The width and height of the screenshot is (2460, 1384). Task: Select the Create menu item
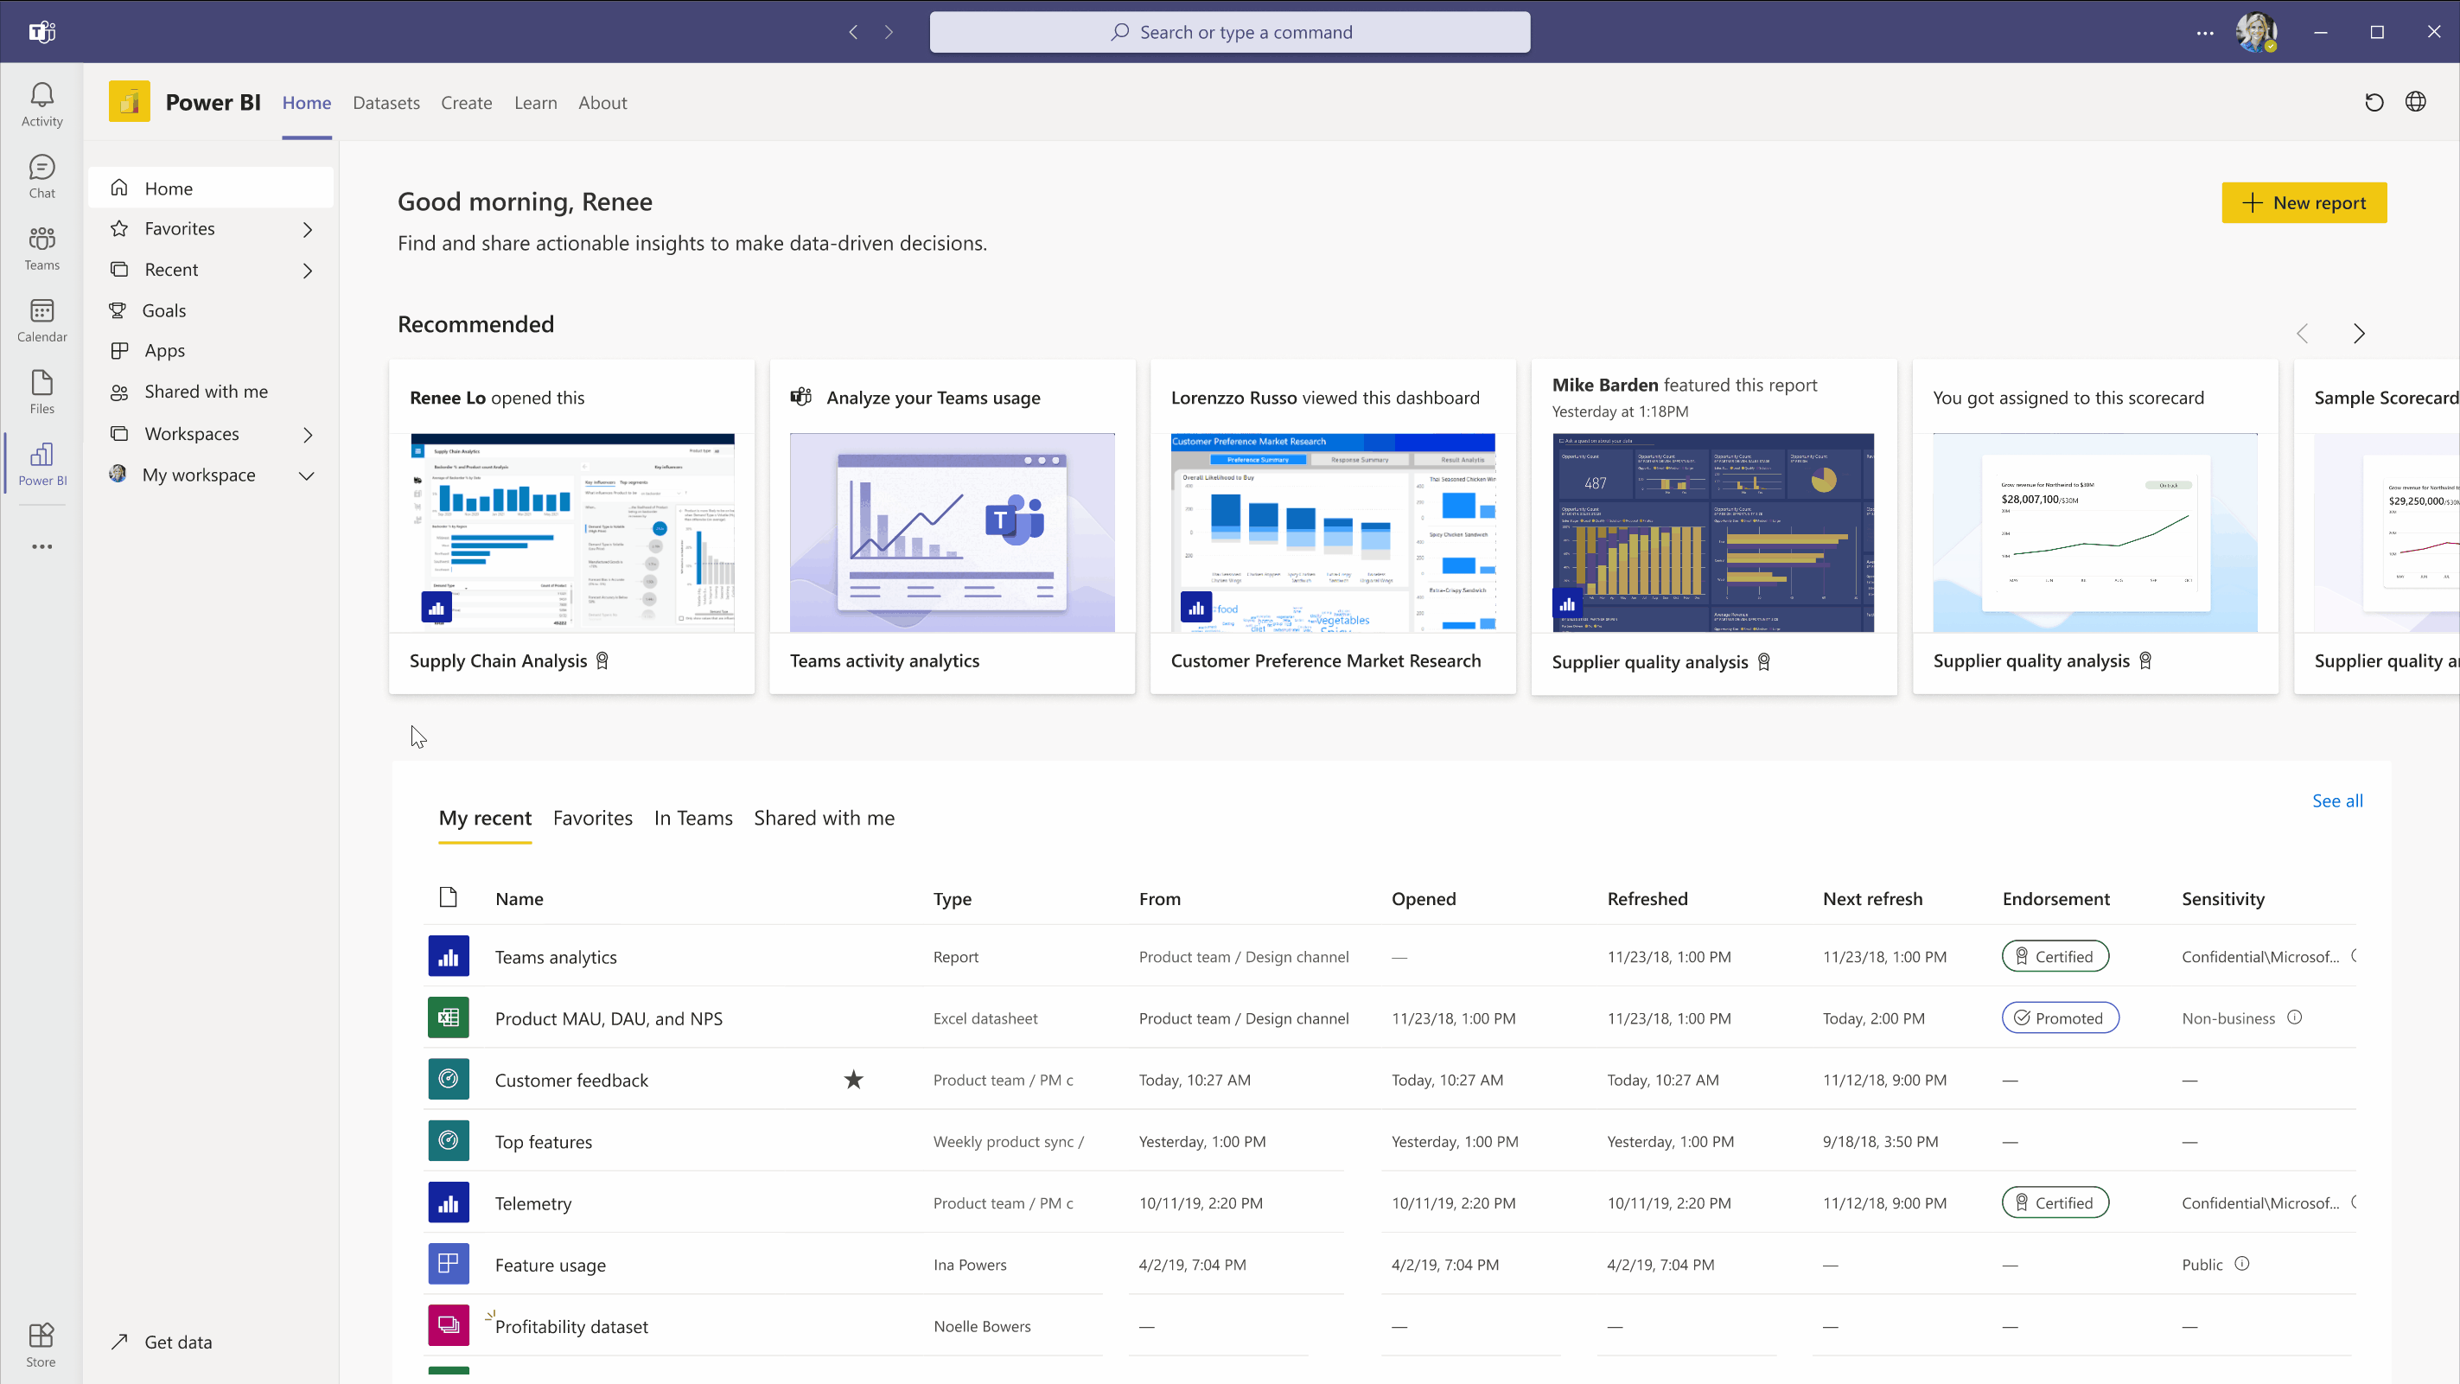[466, 103]
